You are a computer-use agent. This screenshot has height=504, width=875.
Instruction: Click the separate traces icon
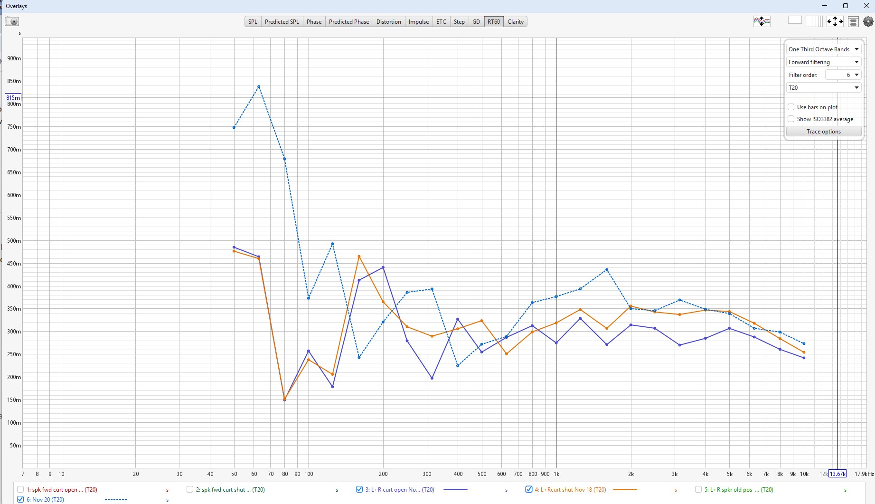[762, 21]
